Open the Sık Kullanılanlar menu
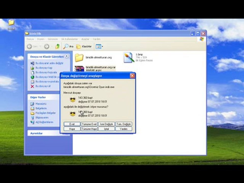 [x=69, y=39]
